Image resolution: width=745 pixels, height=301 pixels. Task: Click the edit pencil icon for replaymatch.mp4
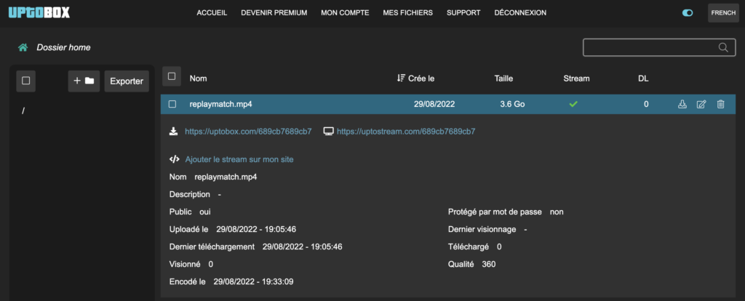click(701, 105)
